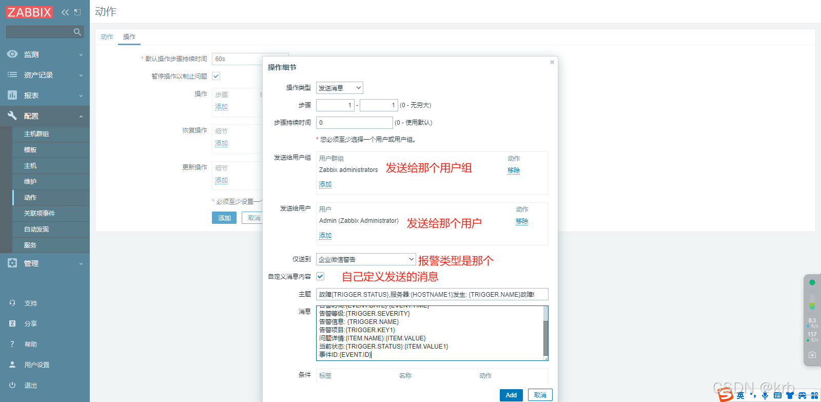Image resolution: width=821 pixels, height=402 pixels.
Task: Click the 报表 chart icon
Action: click(x=12, y=95)
